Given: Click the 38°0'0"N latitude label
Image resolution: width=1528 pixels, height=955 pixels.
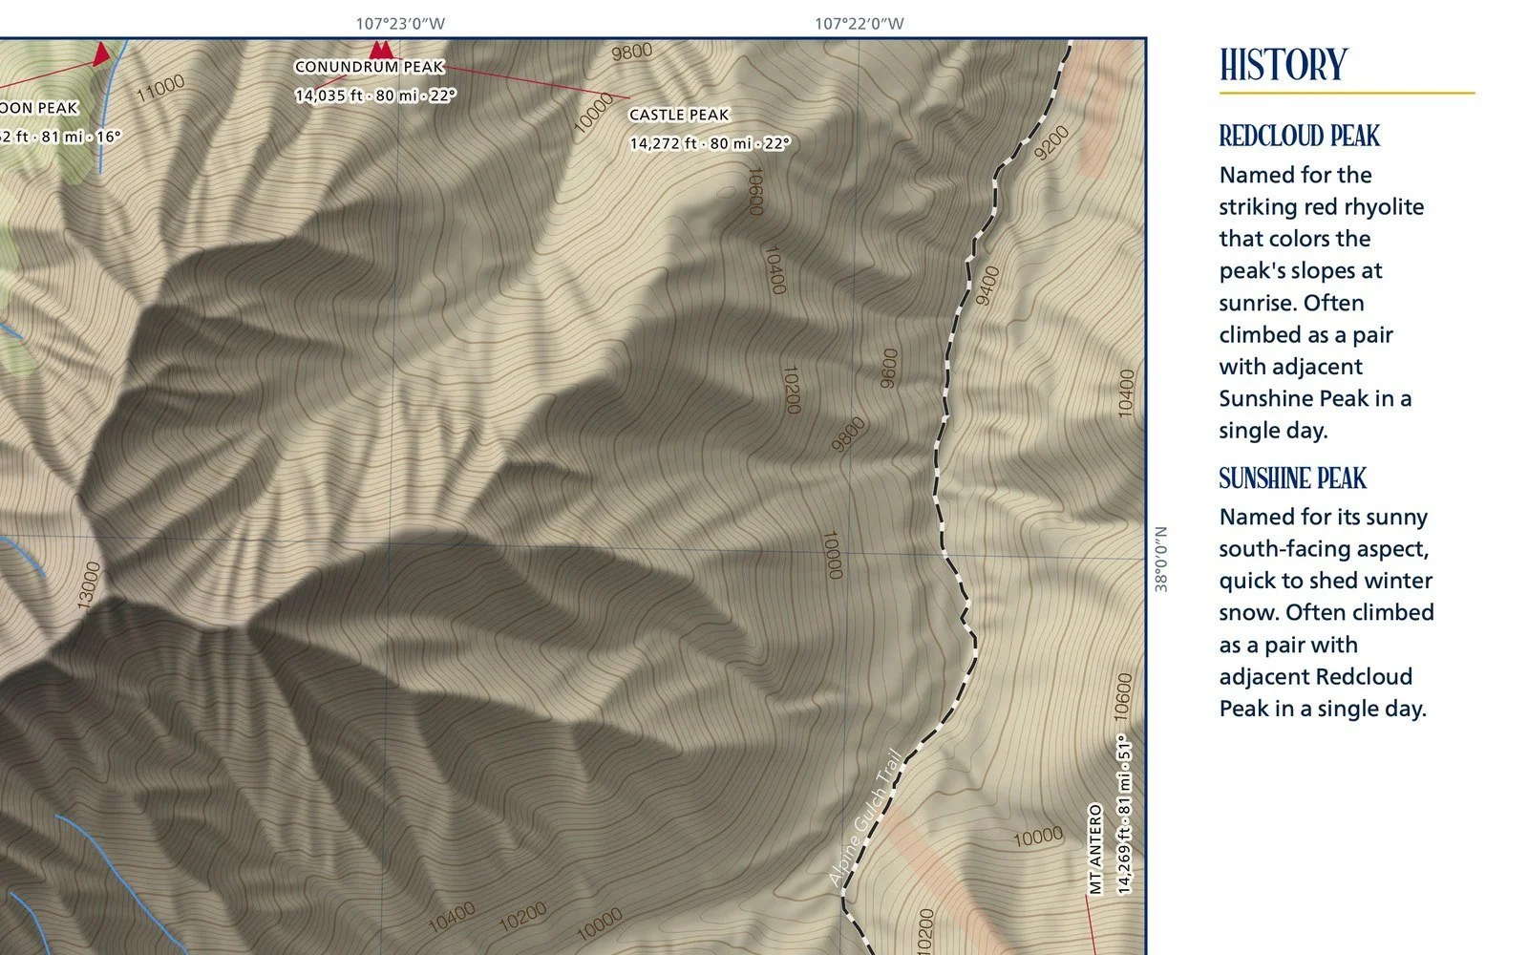Looking at the screenshot, I should 1161,560.
